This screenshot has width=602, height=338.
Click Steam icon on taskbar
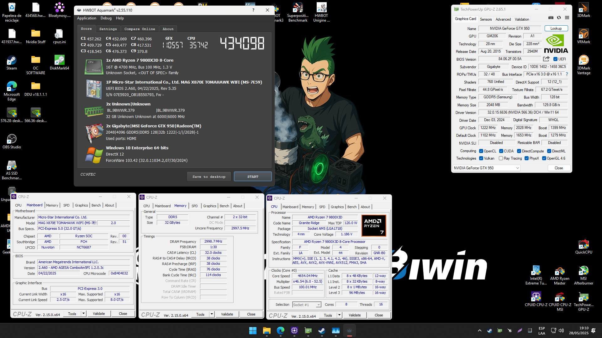pyautogui.click(x=322, y=330)
